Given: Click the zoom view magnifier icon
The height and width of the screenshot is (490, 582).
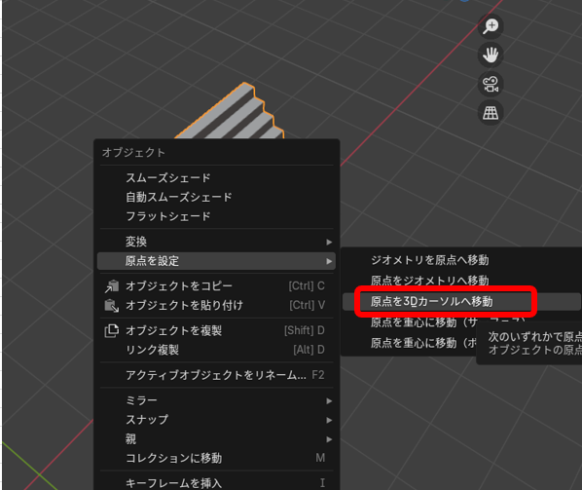Looking at the screenshot, I should click(x=491, y=26).
